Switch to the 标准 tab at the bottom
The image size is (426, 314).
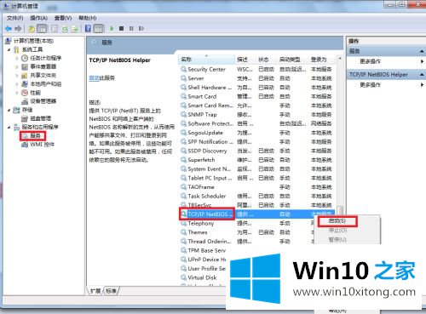point(111,291)
